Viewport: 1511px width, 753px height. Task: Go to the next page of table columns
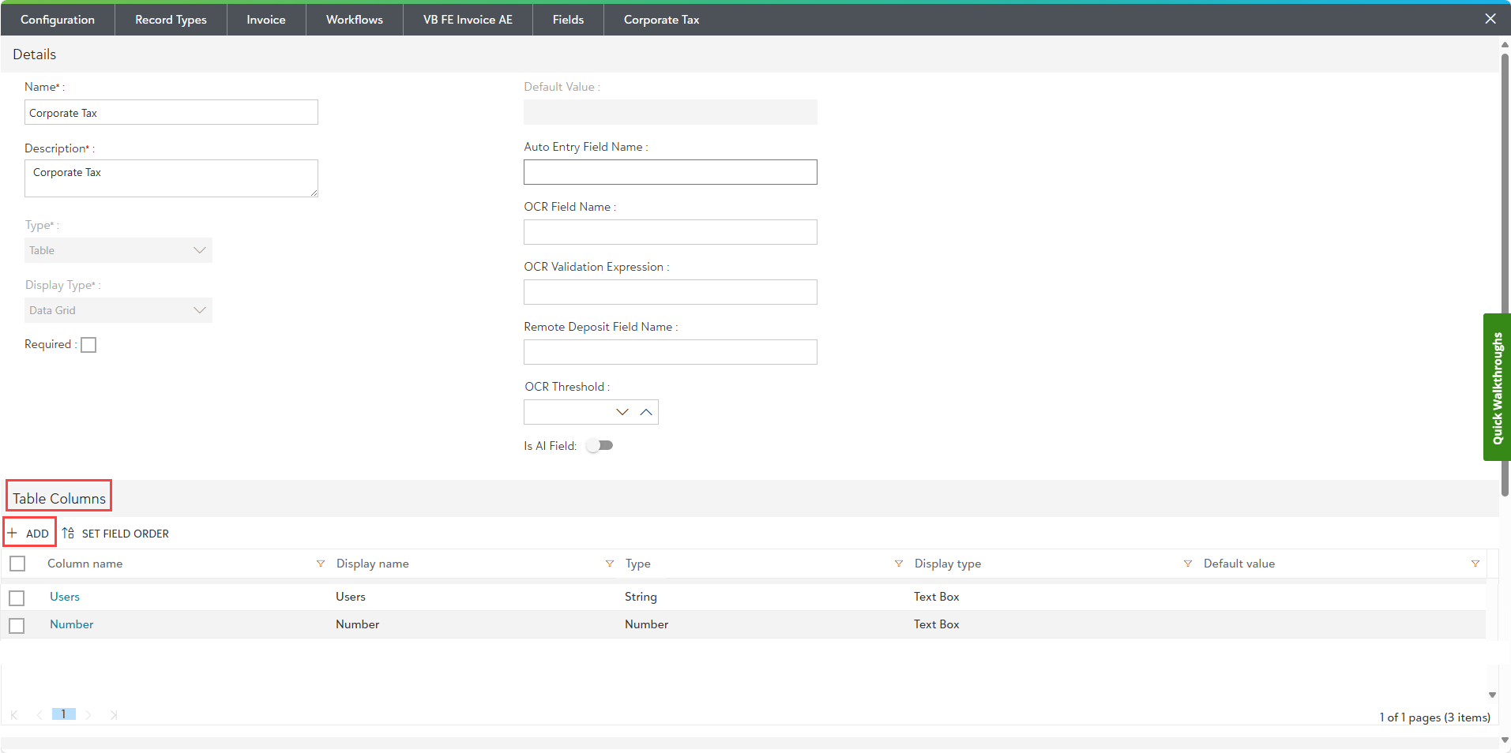coord(88,715)
